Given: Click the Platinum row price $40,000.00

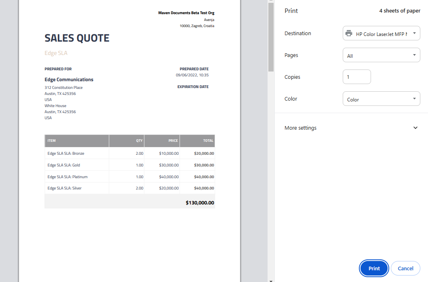Looking at the screenshot, I should point(169,177).
